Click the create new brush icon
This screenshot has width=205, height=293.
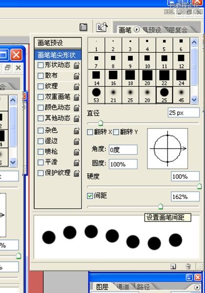point(173,267)
